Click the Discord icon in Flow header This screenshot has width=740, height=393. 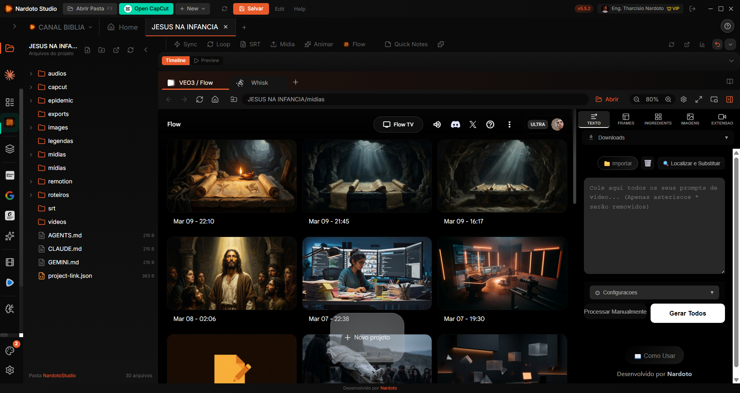click(x=455, y=124)
